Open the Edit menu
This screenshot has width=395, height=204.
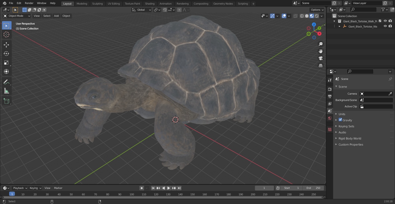pyautogui.click(x=19, y=3)
